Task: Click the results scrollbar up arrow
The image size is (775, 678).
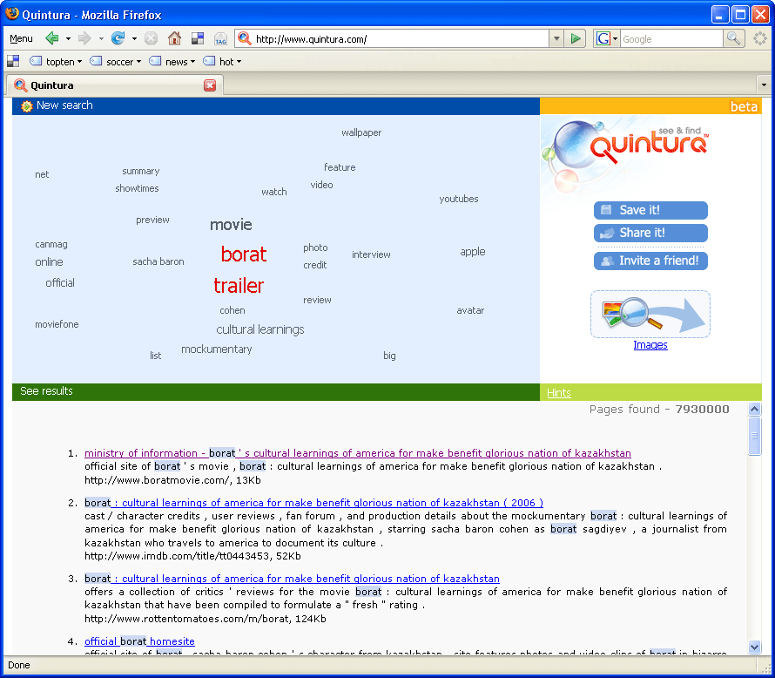Action: click(x=754, y=409)
